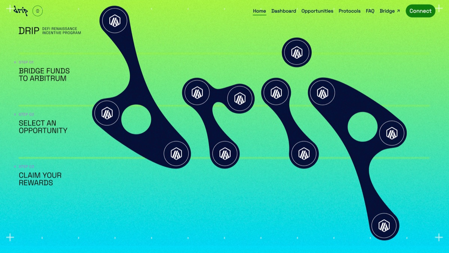Click Arbitrum icon at top left of p
449x253 pixels.
(323, 93)
